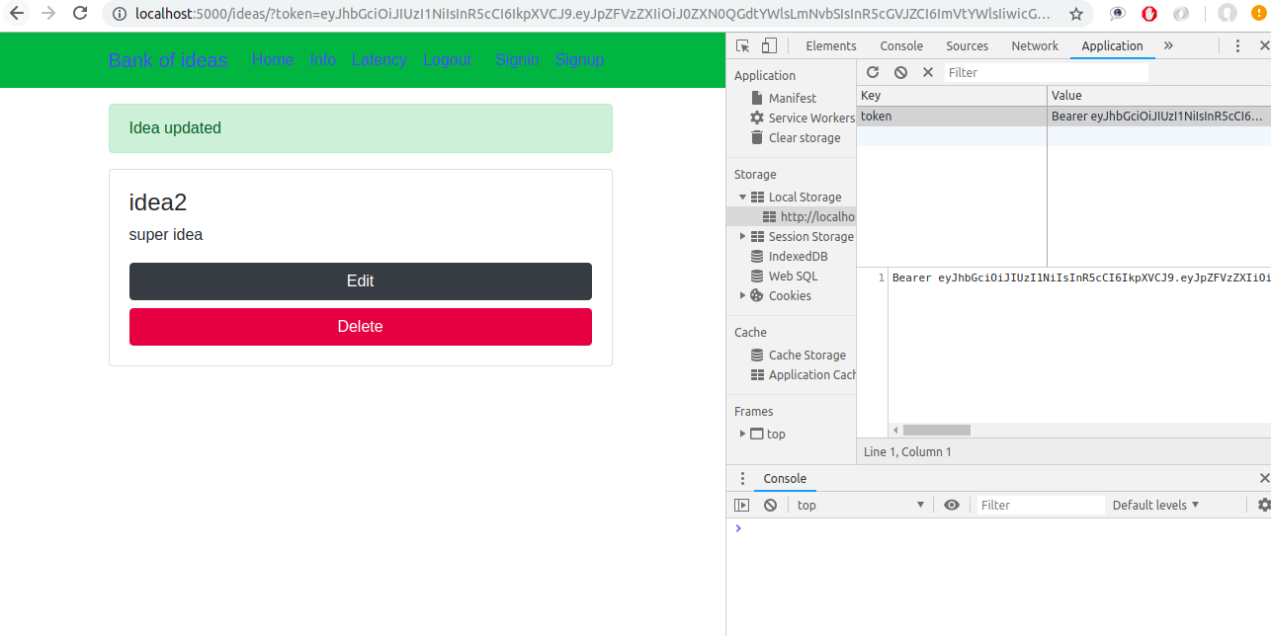Expand the Session Storage tree node
The image size is (1271, 636).
pyautogui.click(x=743, y=236)
